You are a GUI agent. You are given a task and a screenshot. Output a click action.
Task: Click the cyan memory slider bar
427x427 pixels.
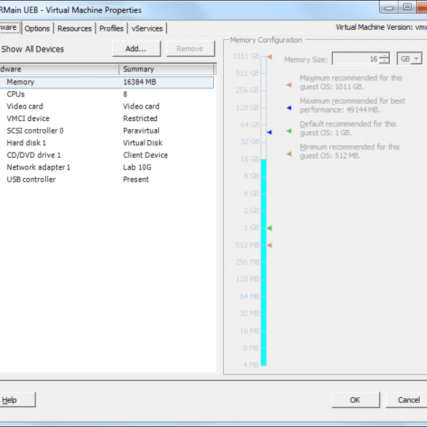point(263,262)
